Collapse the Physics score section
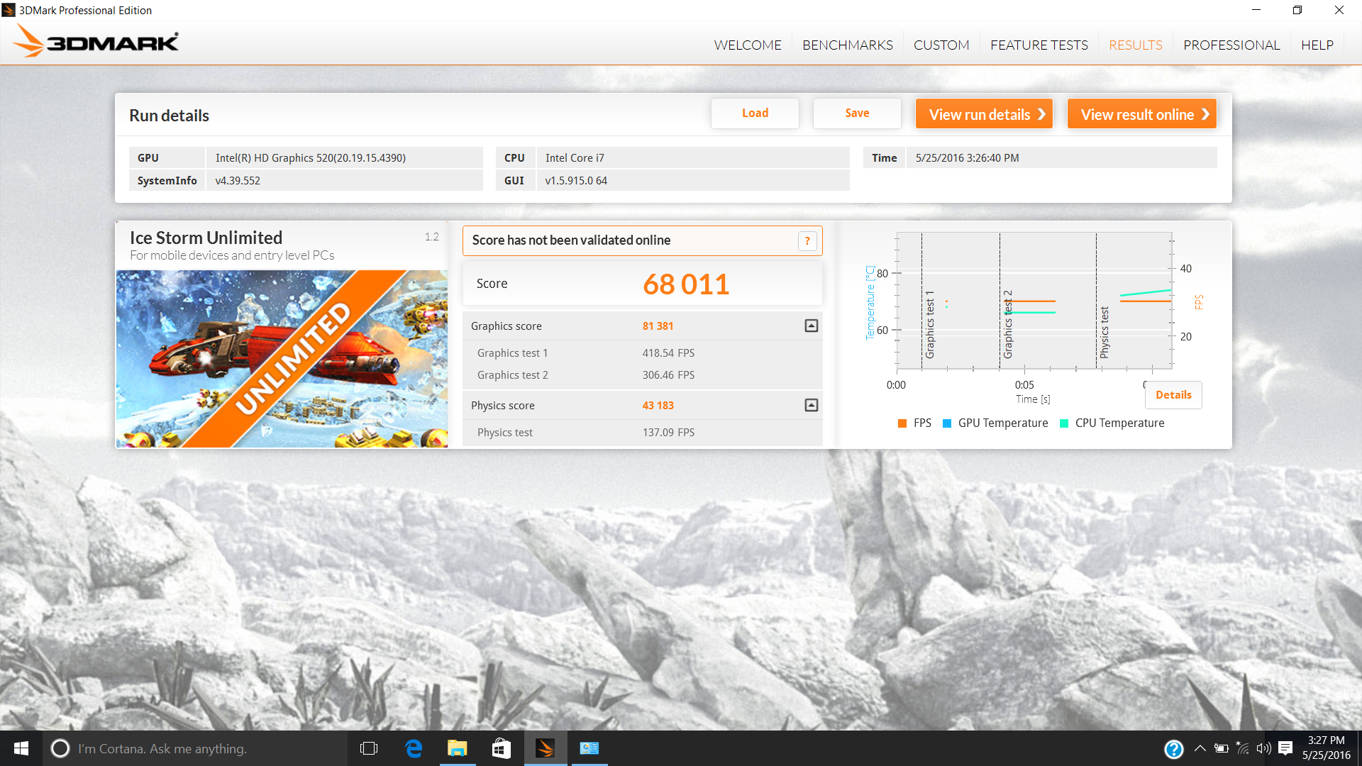The image size is (1362, 766). tap(812, 405)
